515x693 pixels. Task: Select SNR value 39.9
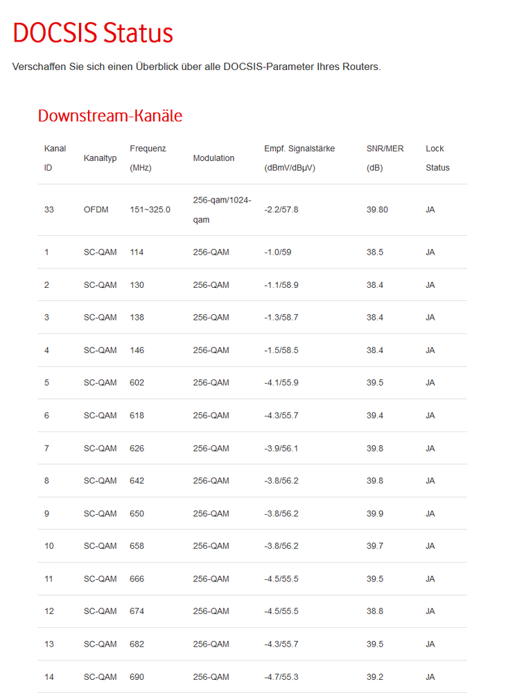375,514
